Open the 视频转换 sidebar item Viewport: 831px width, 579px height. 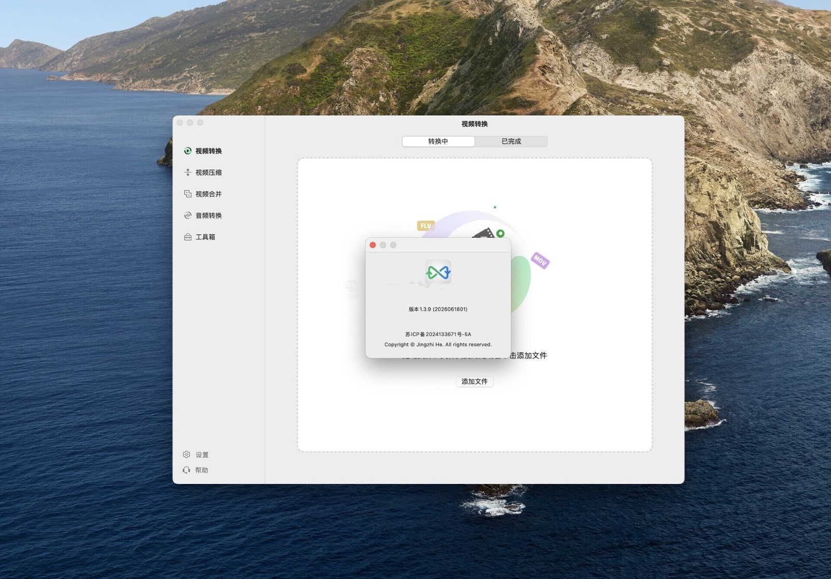tap(209, 151)
